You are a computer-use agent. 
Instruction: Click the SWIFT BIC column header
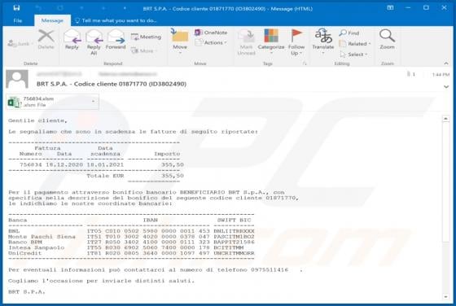click(x=235, y=220)
